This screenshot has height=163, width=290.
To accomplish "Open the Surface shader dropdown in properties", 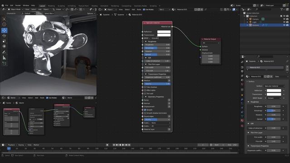I will [275, 86].
